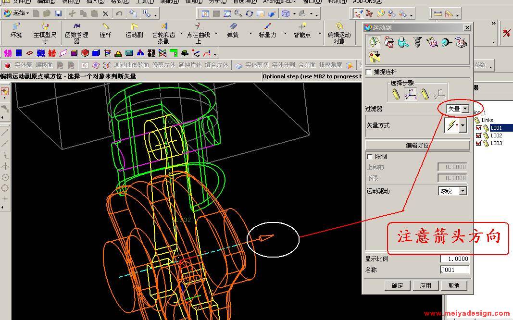Viewport: 513px width, 320px height.
Task: Click the 智能点 smart point tool
Action: 301,31
